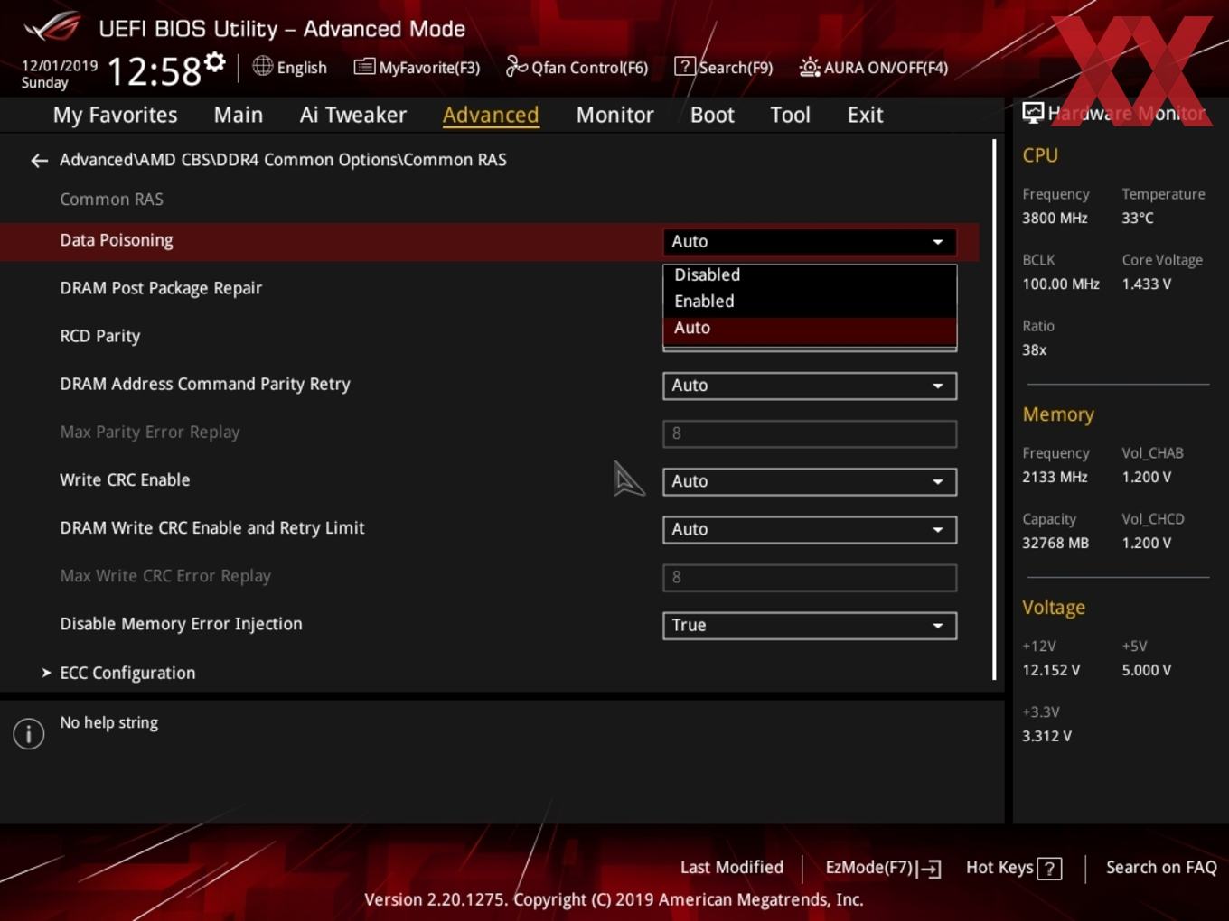This screenshot has height=921, width=1229.
Task: Click Qfan Control(F6) label
Action: (589, 68)
